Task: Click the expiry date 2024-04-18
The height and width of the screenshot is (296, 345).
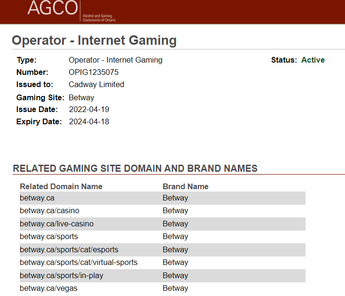Action: [89, 121]
